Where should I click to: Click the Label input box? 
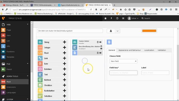point(155,73)
